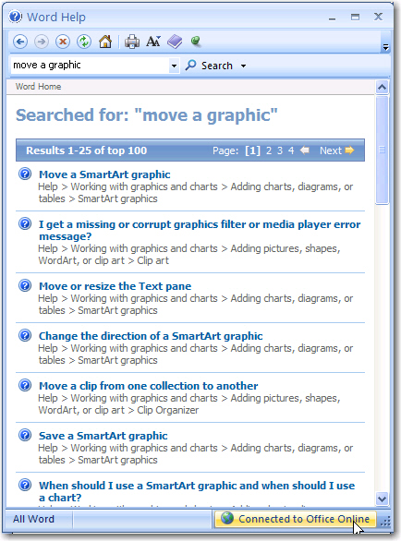Click the previous page arrow icon
Screen dimensions: 401x541
pos(305,150)
